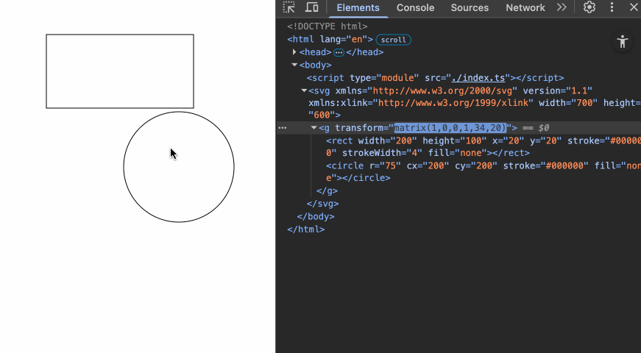
Task: Select the !DOCTYPE html line
Action: (327, 26)
